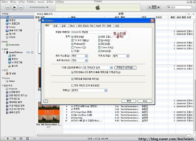Toggle the iTunes DJ checkbox
196x141 pixels.
(x=99, y=47)
